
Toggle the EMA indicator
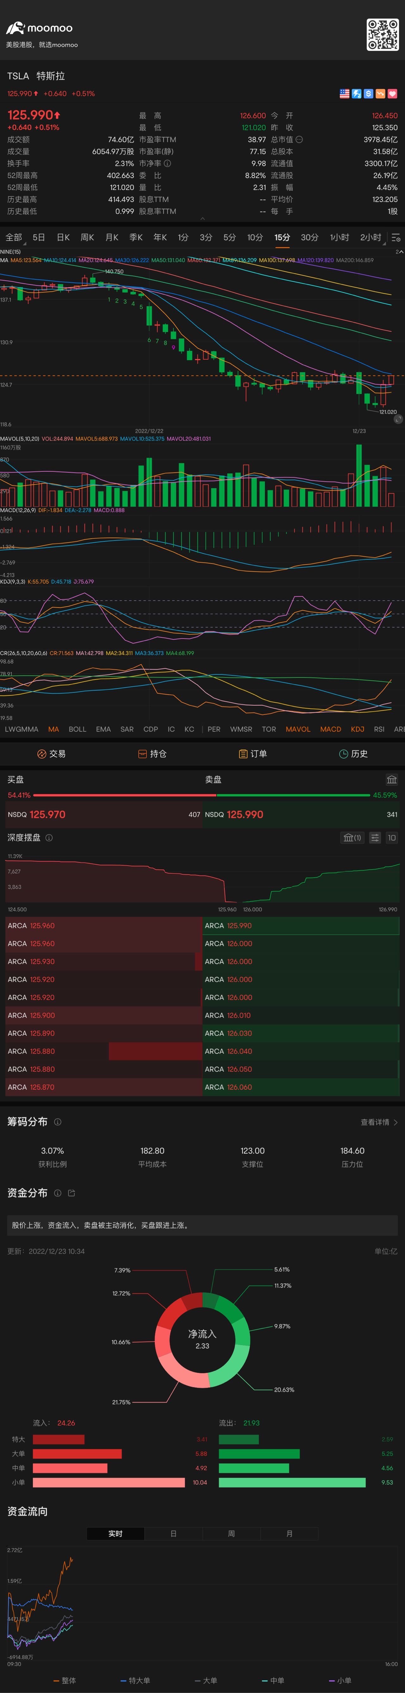103,730
